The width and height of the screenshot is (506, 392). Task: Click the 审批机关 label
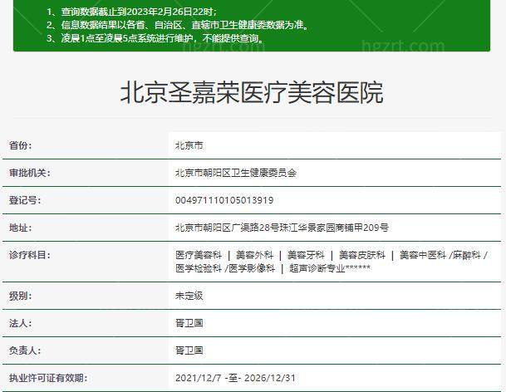coord(29,173)
